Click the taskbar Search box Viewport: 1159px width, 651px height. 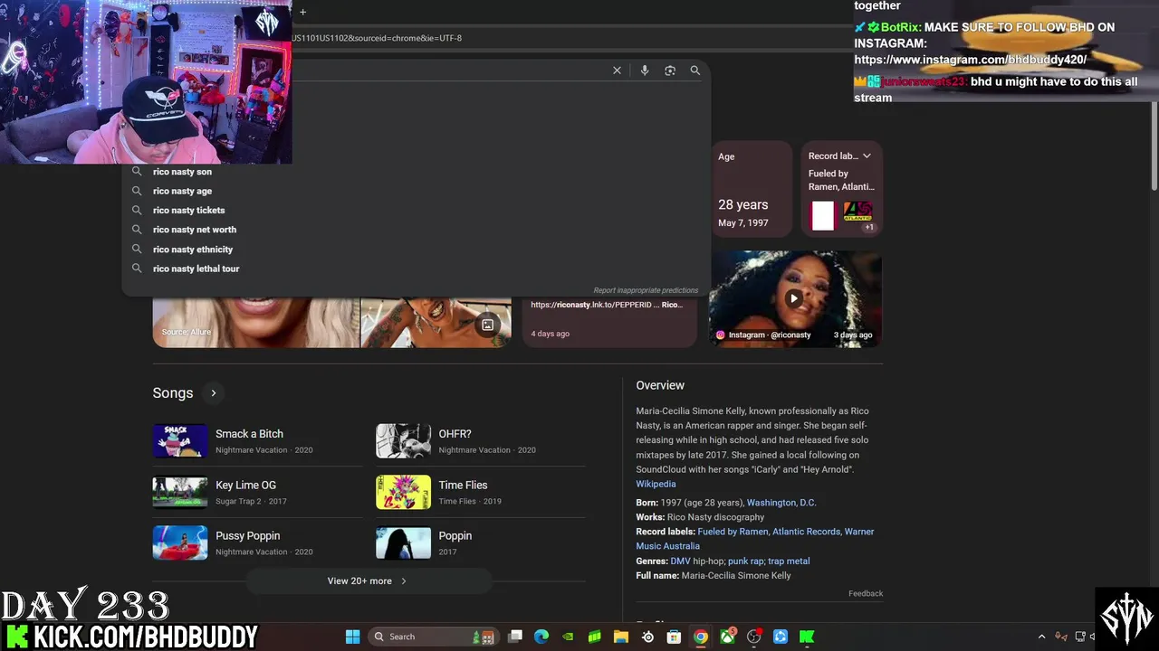(x=432, y=637)
